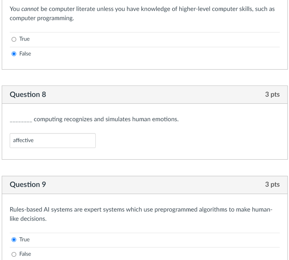Screen dimensions: 289x260
Task: Click the "True" label text in Question 9
Action: pos(25,240)
